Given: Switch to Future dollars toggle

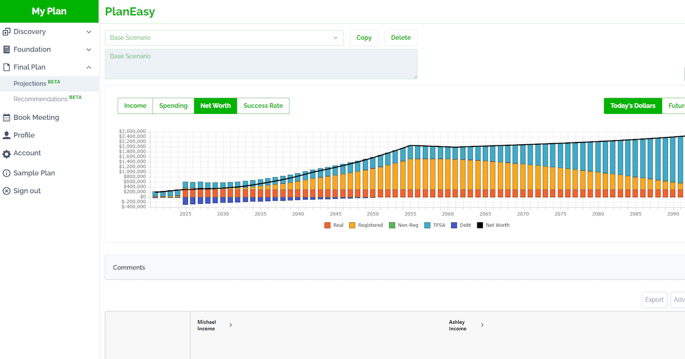Looking at the screenshot, I should click(674, 106).
